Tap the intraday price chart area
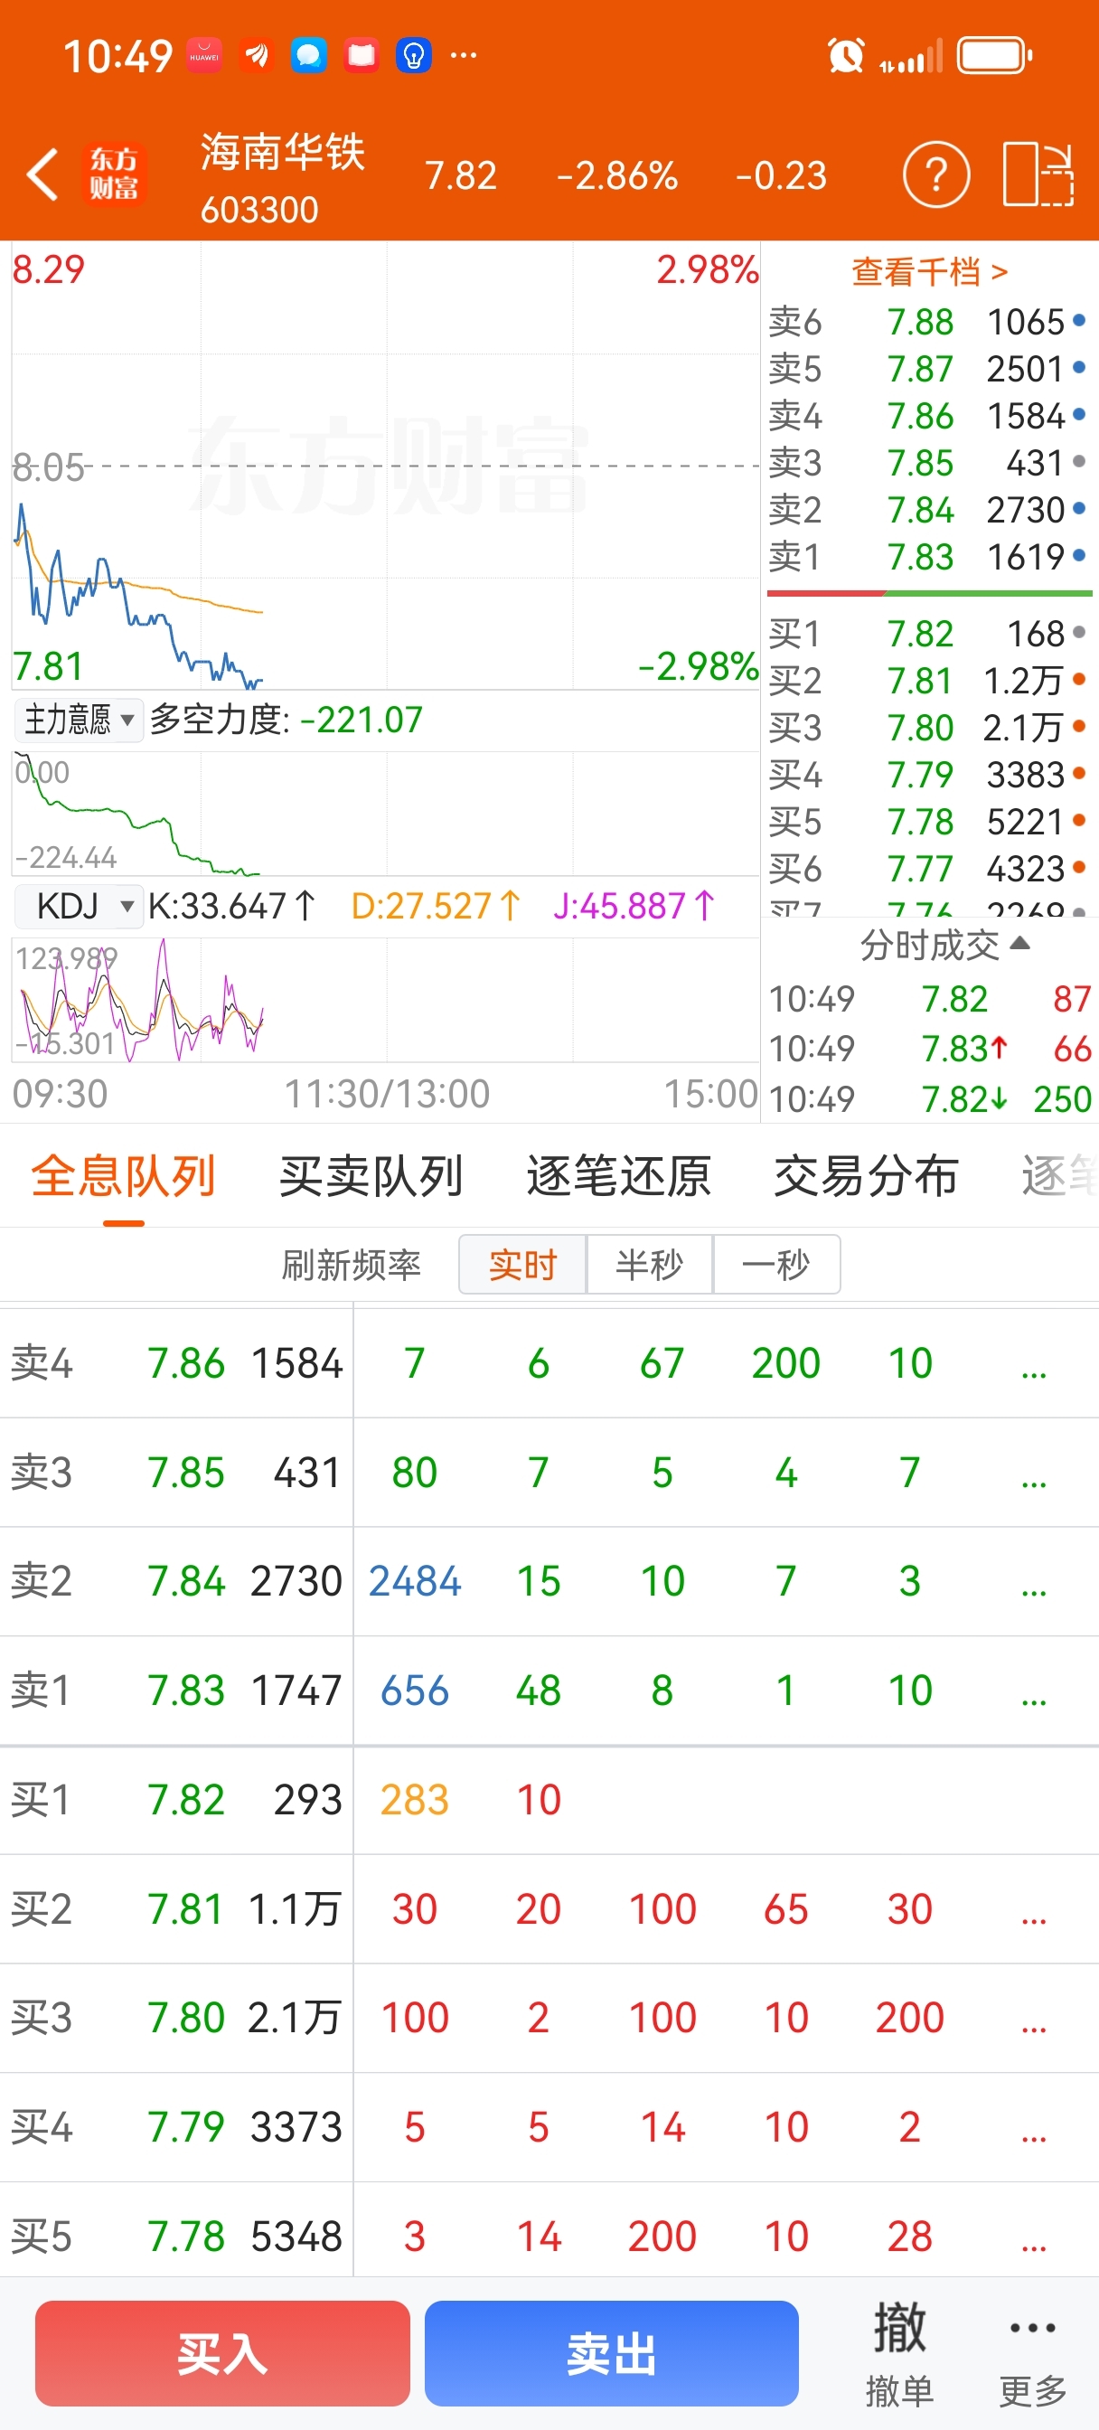The image size is (1099, 2430). (x=385, y=466)
